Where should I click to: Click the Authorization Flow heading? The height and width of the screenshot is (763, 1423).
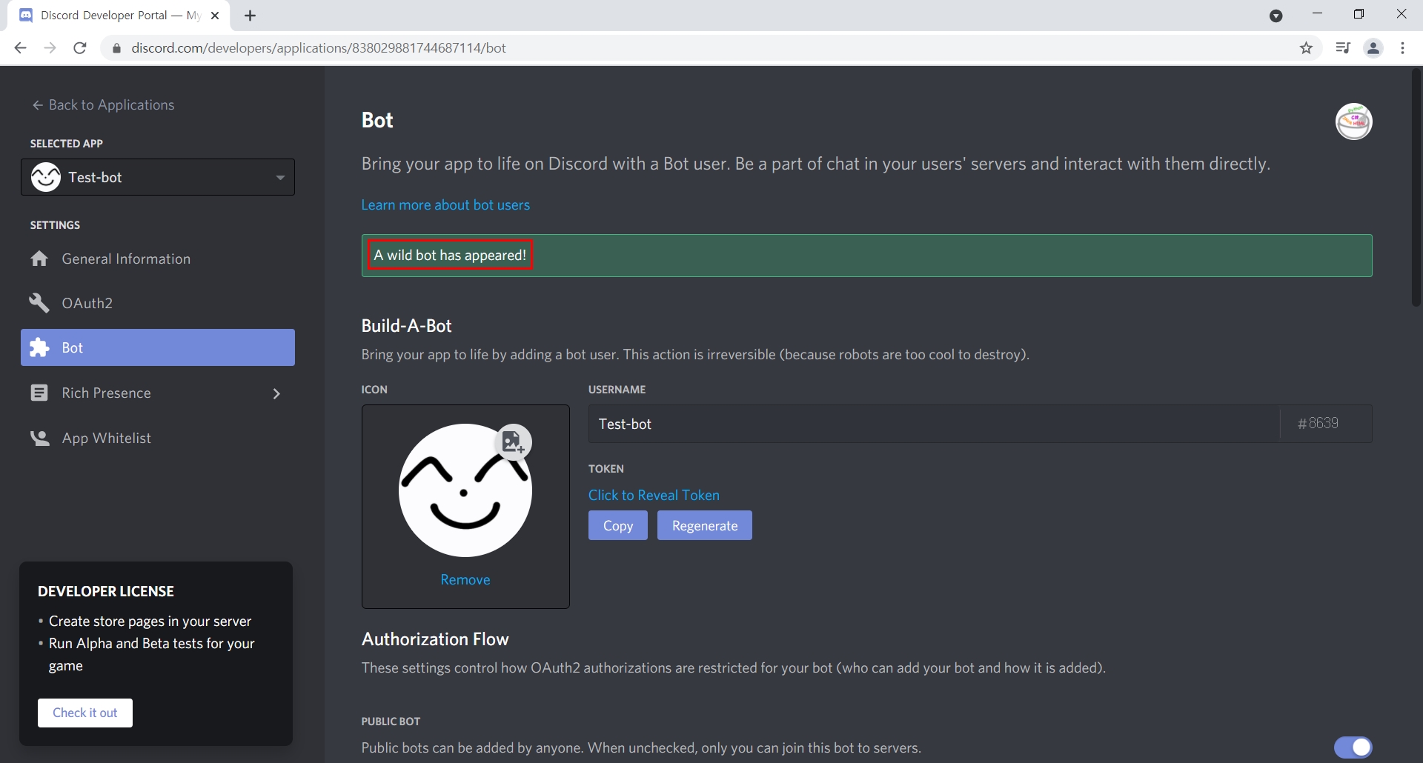click(435, 639)
